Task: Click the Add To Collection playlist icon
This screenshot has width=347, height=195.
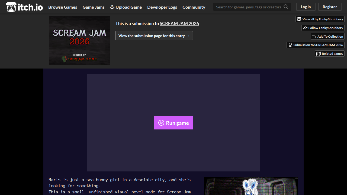Action: 314,37
